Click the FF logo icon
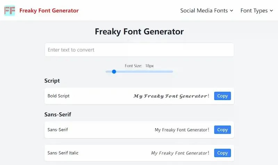 (10, 10)
